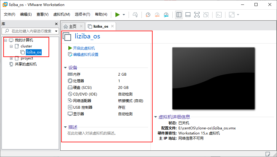
Task: Collapse the 虚拟机详细信息 section
Action: pyautogui.click(x=156, y=117)
